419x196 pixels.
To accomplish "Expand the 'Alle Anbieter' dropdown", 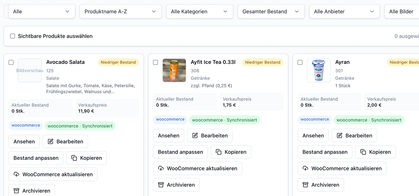I will 344,12.
